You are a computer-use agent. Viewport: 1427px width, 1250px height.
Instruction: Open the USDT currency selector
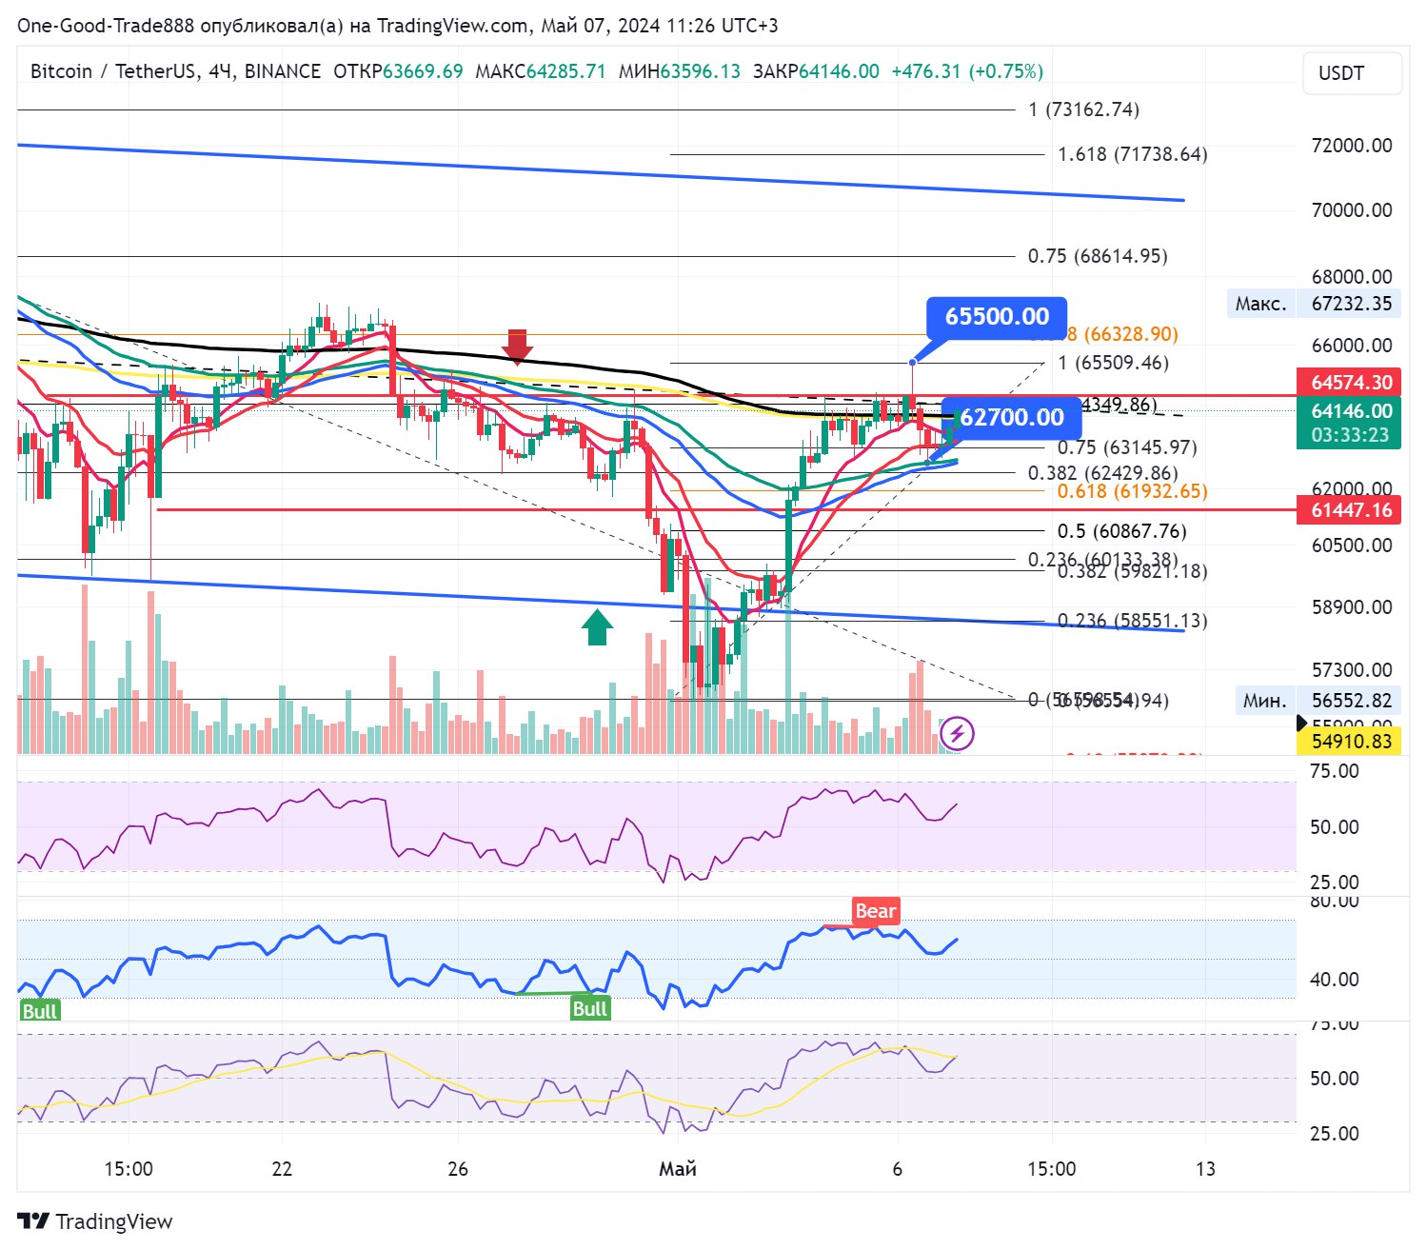point(1351,73)
